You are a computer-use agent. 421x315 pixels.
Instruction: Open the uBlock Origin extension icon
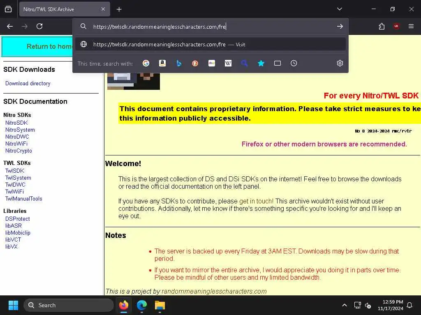tap(396, 26)
